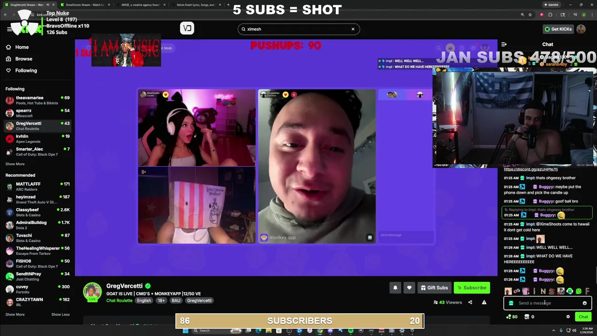Open MATTLAFFF recommended channel
Screen dimensions: 597x336
[37, 187]
